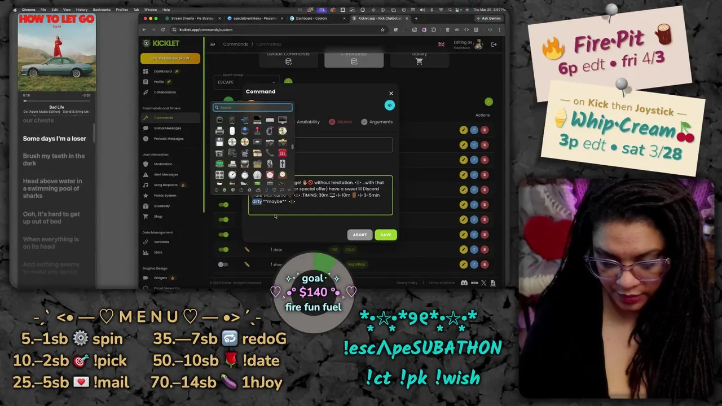Bookmark the page with the star icon
Image resolution: width=722 pixels, height=406 pixels.
pos(382,29)
